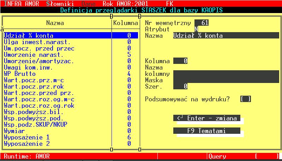Select the 'Wsp.podwyższ.pod.' row
The width and height of the screenshot is (282, 161).
[71, 118]
